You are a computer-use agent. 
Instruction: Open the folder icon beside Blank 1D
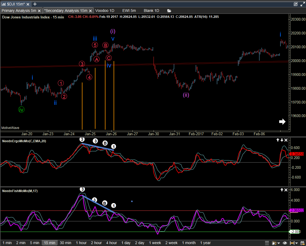(x=169, y=11)
